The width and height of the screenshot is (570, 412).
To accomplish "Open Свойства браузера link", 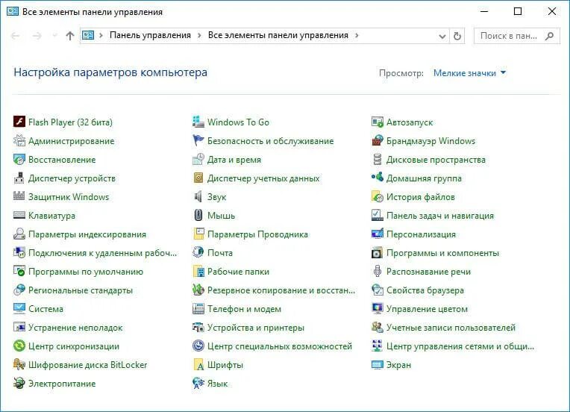I will pyautogui.click(x=425, y=290).
